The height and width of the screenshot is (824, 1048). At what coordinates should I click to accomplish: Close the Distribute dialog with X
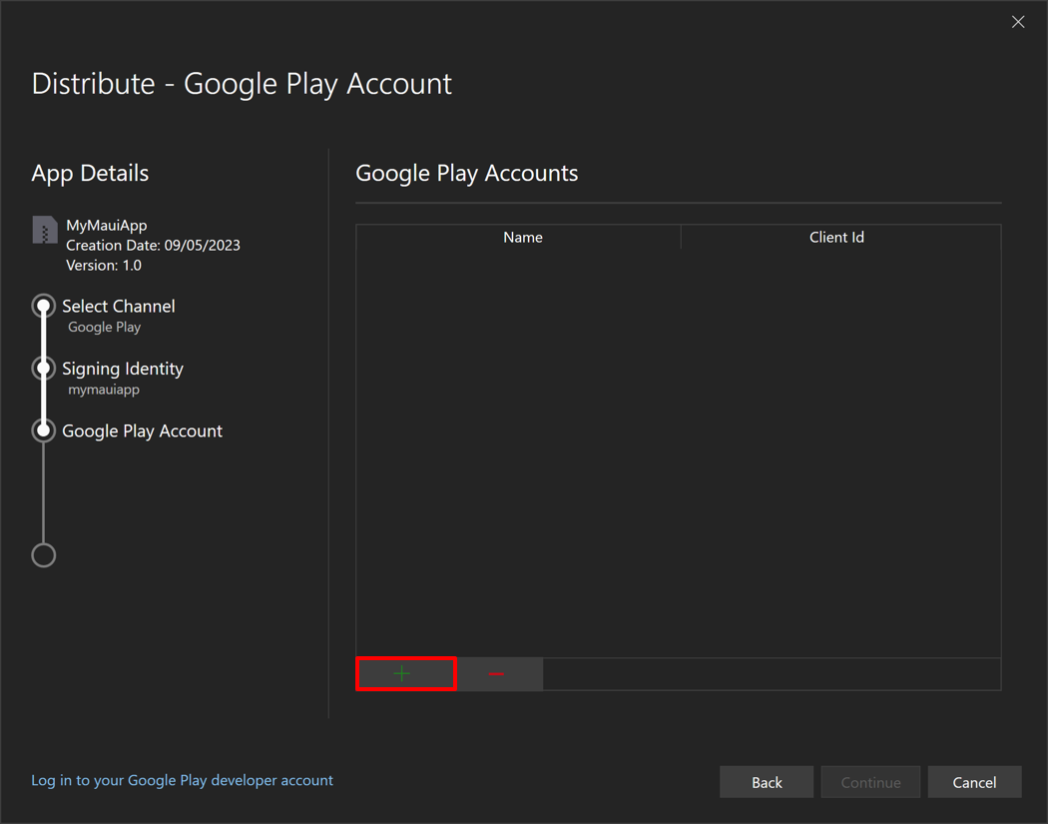pos(1018,22)
